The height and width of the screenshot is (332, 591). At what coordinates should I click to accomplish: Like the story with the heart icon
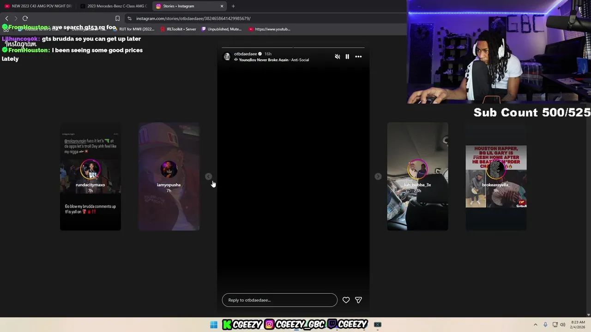[x=346, y=300]
